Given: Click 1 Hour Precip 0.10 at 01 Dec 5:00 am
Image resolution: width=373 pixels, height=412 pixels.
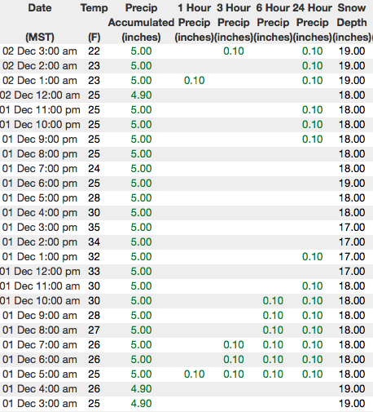Looking at the screenshot, I should click(x=194, y=374).
